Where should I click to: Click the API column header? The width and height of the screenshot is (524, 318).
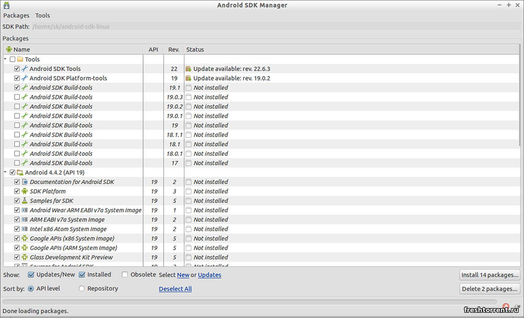[x=154, y=49]
